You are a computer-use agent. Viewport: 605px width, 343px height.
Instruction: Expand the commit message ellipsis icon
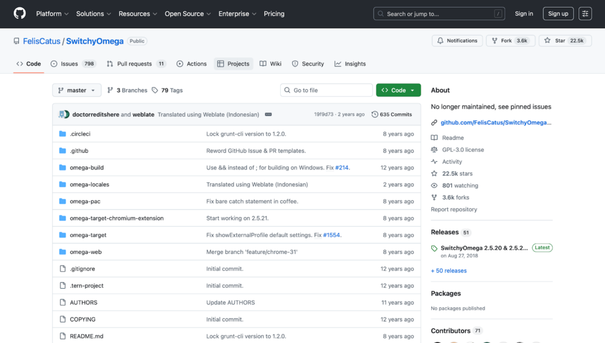pos(268,115)
